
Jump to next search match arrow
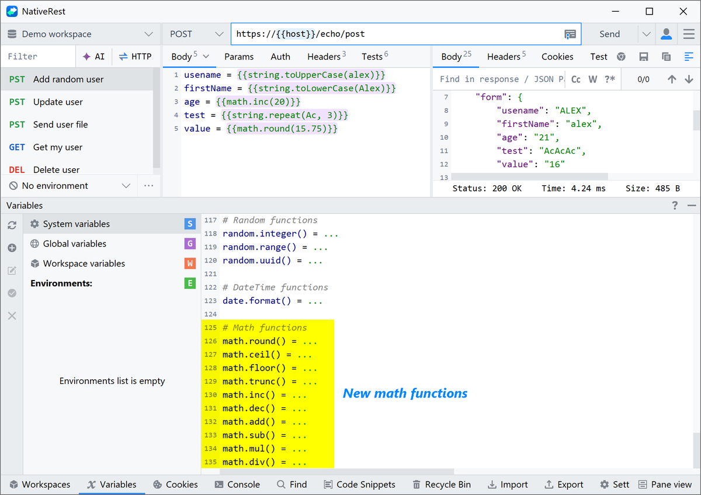(x=689, y=79)
